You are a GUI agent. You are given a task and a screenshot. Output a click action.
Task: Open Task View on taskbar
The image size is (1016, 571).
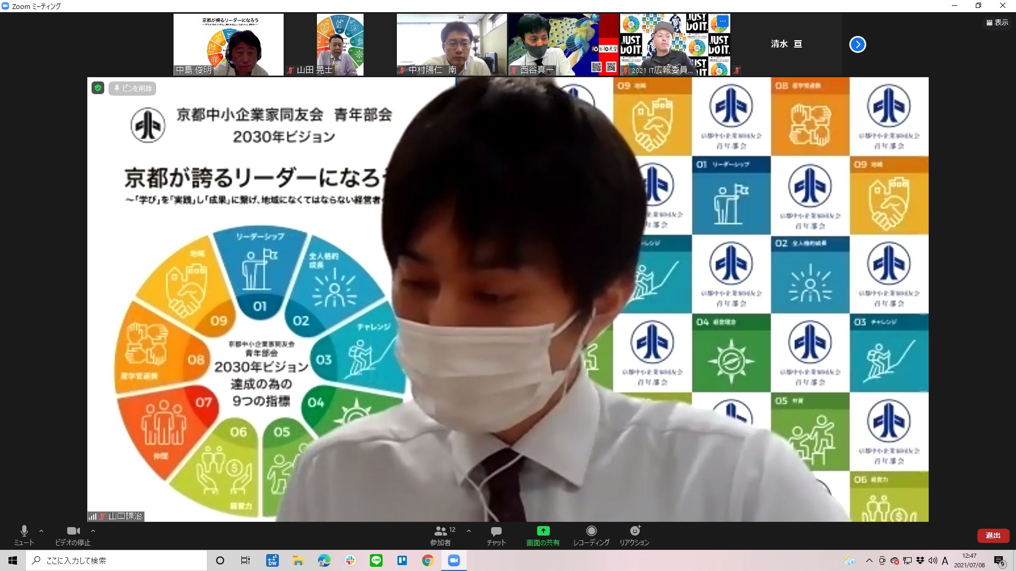tap(246, 560)
